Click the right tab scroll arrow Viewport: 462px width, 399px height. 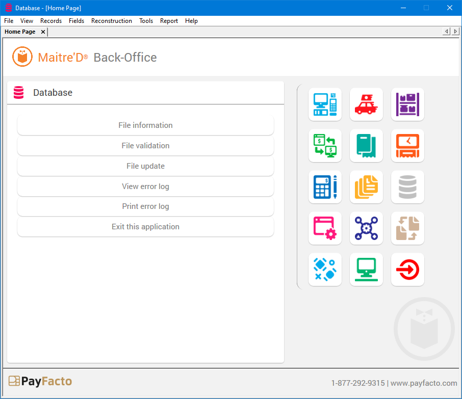point(456,31)
